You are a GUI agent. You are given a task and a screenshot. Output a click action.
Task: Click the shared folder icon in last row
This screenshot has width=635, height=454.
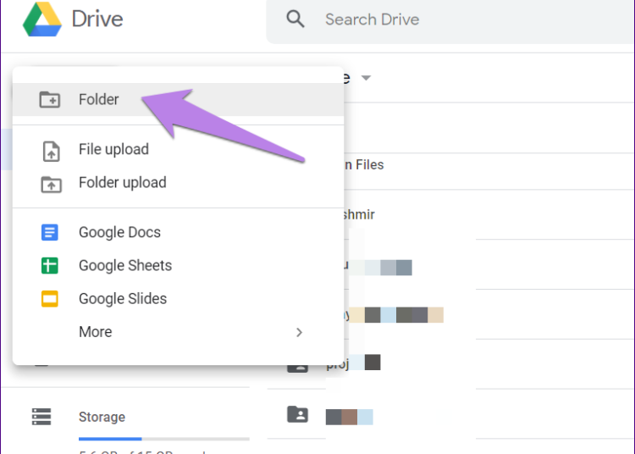coord(298,414)
